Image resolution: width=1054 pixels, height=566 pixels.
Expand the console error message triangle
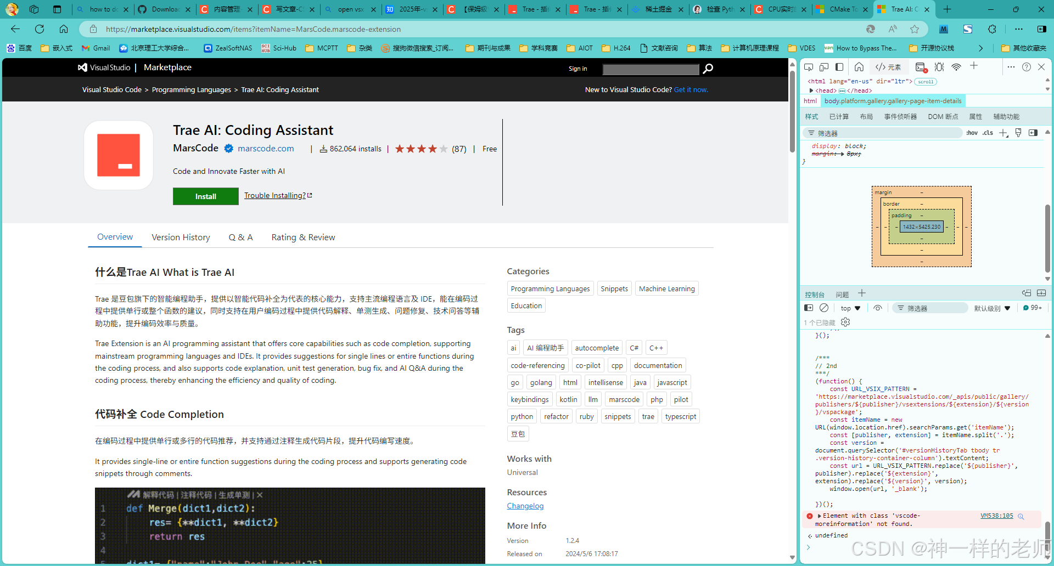[x=819, y=516]
